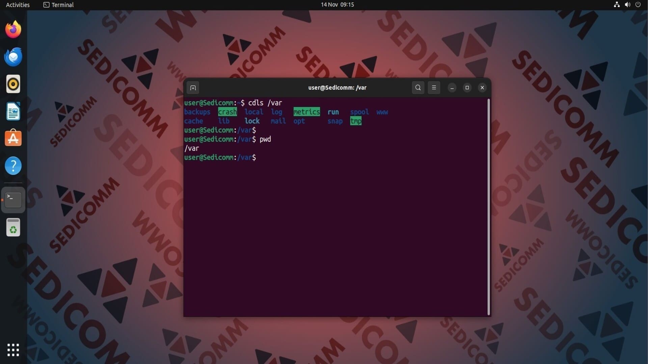Click the 'www' directory name

point(382,112)
